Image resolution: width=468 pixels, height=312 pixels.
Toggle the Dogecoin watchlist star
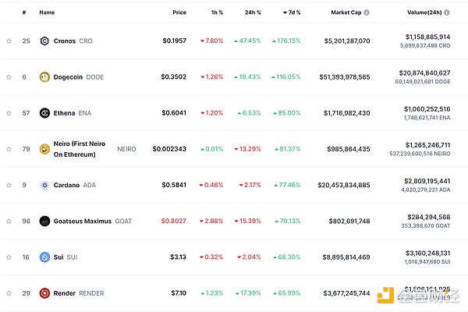tap(9, 76)
